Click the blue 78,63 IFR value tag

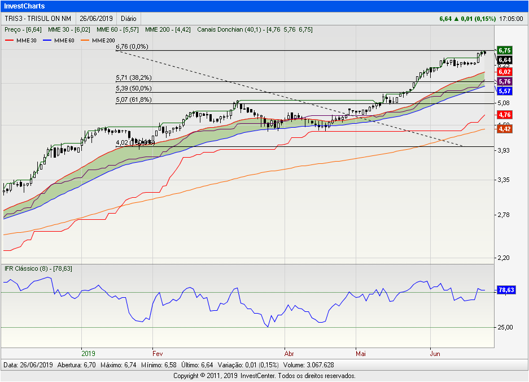click(506, 290)
